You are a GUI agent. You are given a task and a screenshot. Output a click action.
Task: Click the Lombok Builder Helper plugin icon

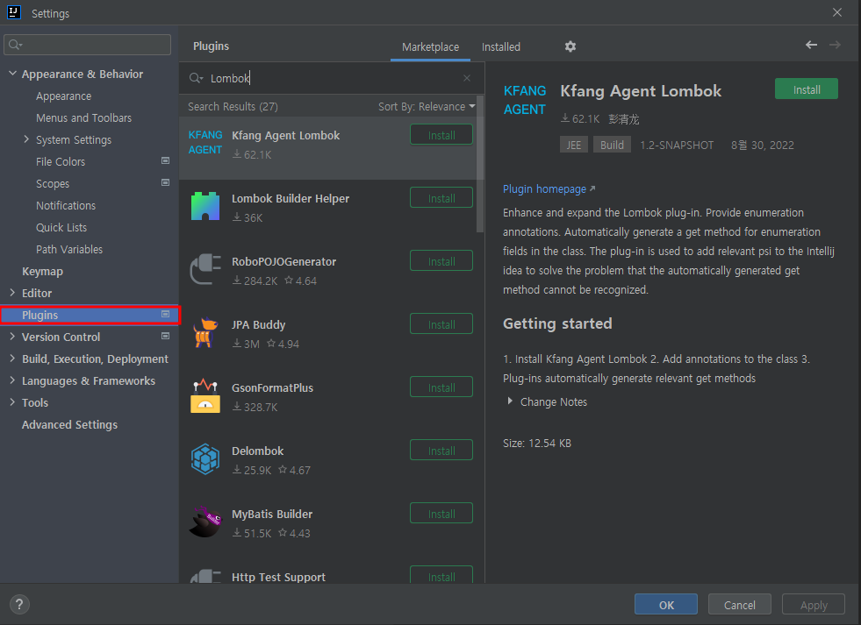pos(205,206)
